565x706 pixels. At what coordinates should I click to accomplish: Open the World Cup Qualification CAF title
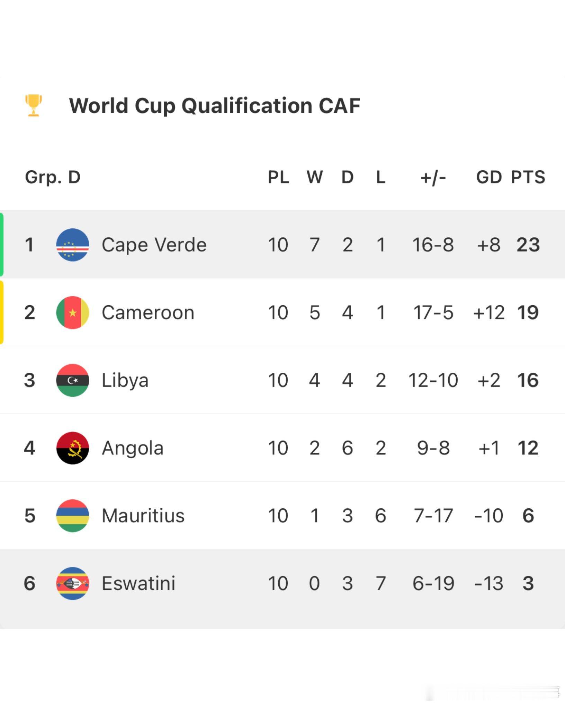click(215, 106)
